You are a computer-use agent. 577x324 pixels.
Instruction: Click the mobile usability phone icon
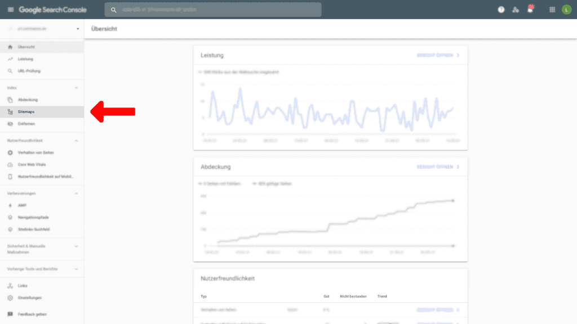(x=10, y=177)
